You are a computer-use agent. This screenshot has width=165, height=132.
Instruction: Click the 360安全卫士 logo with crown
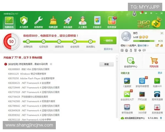tap(150, 23)
